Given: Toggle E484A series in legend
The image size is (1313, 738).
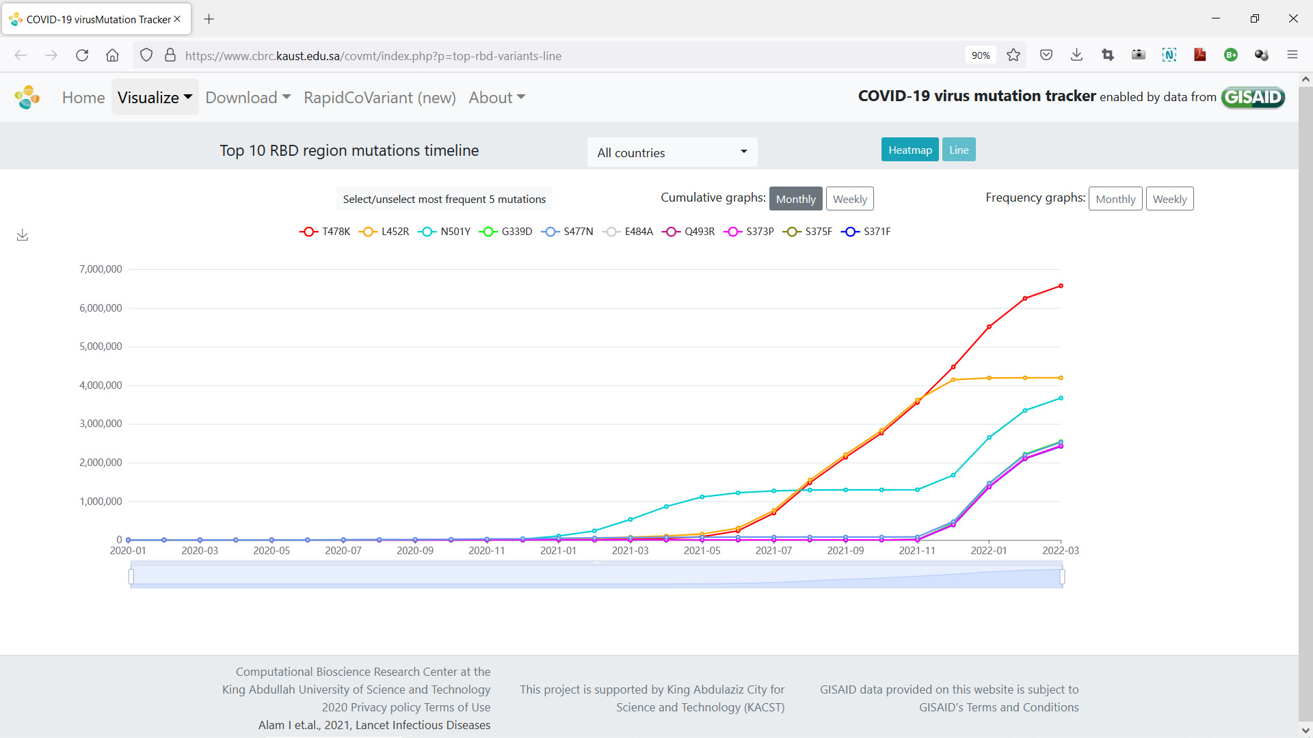Looking at the screenshot, I should coord(628,232).
